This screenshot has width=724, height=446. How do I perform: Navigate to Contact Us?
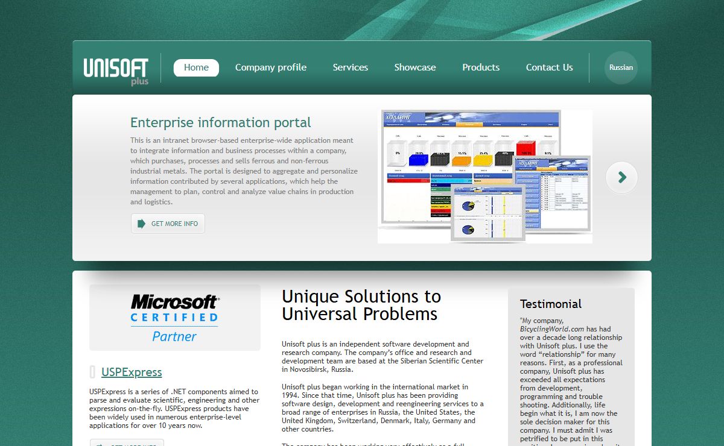[550, 68]
